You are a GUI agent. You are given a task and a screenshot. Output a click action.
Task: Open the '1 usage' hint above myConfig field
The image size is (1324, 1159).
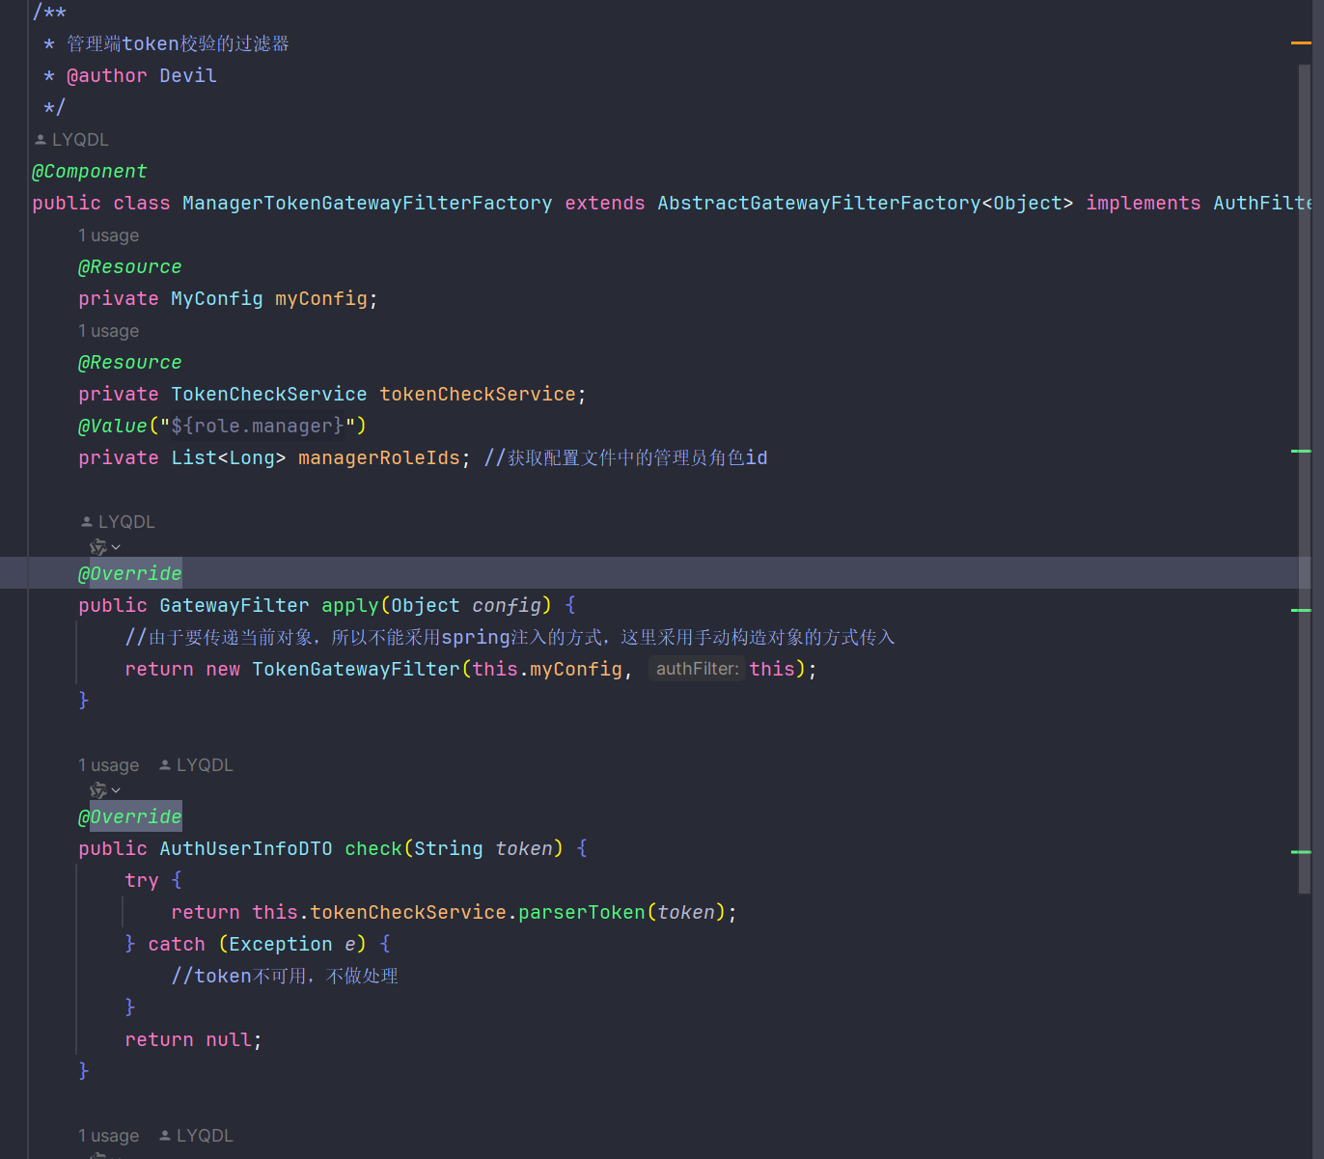[x=108, y=235]
